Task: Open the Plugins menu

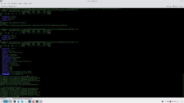Action: (x=20, y=3)
